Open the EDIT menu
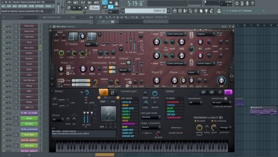Screen dimensions: 278x157 click(9, 6)
